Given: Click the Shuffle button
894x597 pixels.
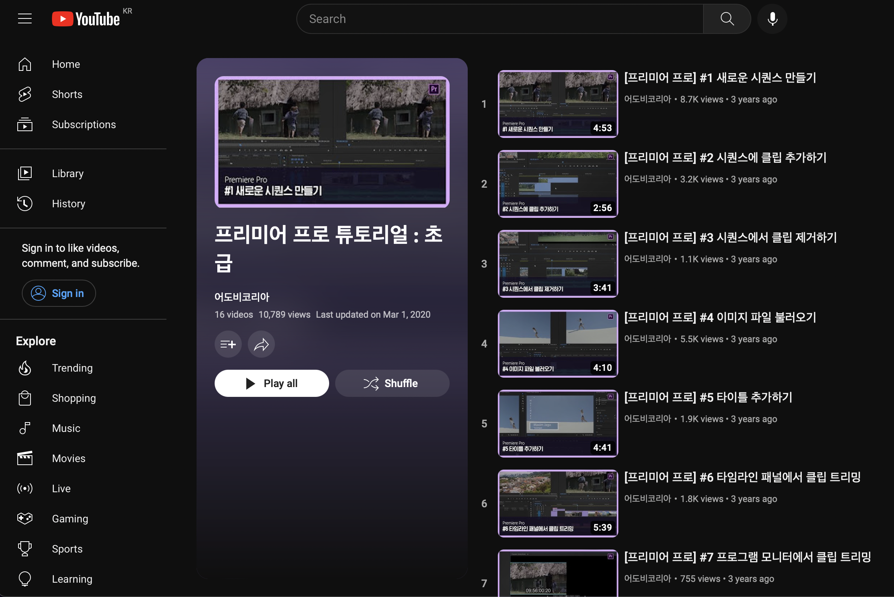Looking at the screenshot, I should (x=392, y=383).
